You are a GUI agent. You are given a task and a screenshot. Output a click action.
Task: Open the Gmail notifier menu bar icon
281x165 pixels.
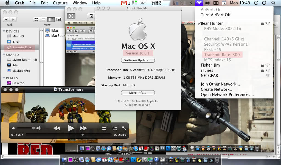(124, 3)
